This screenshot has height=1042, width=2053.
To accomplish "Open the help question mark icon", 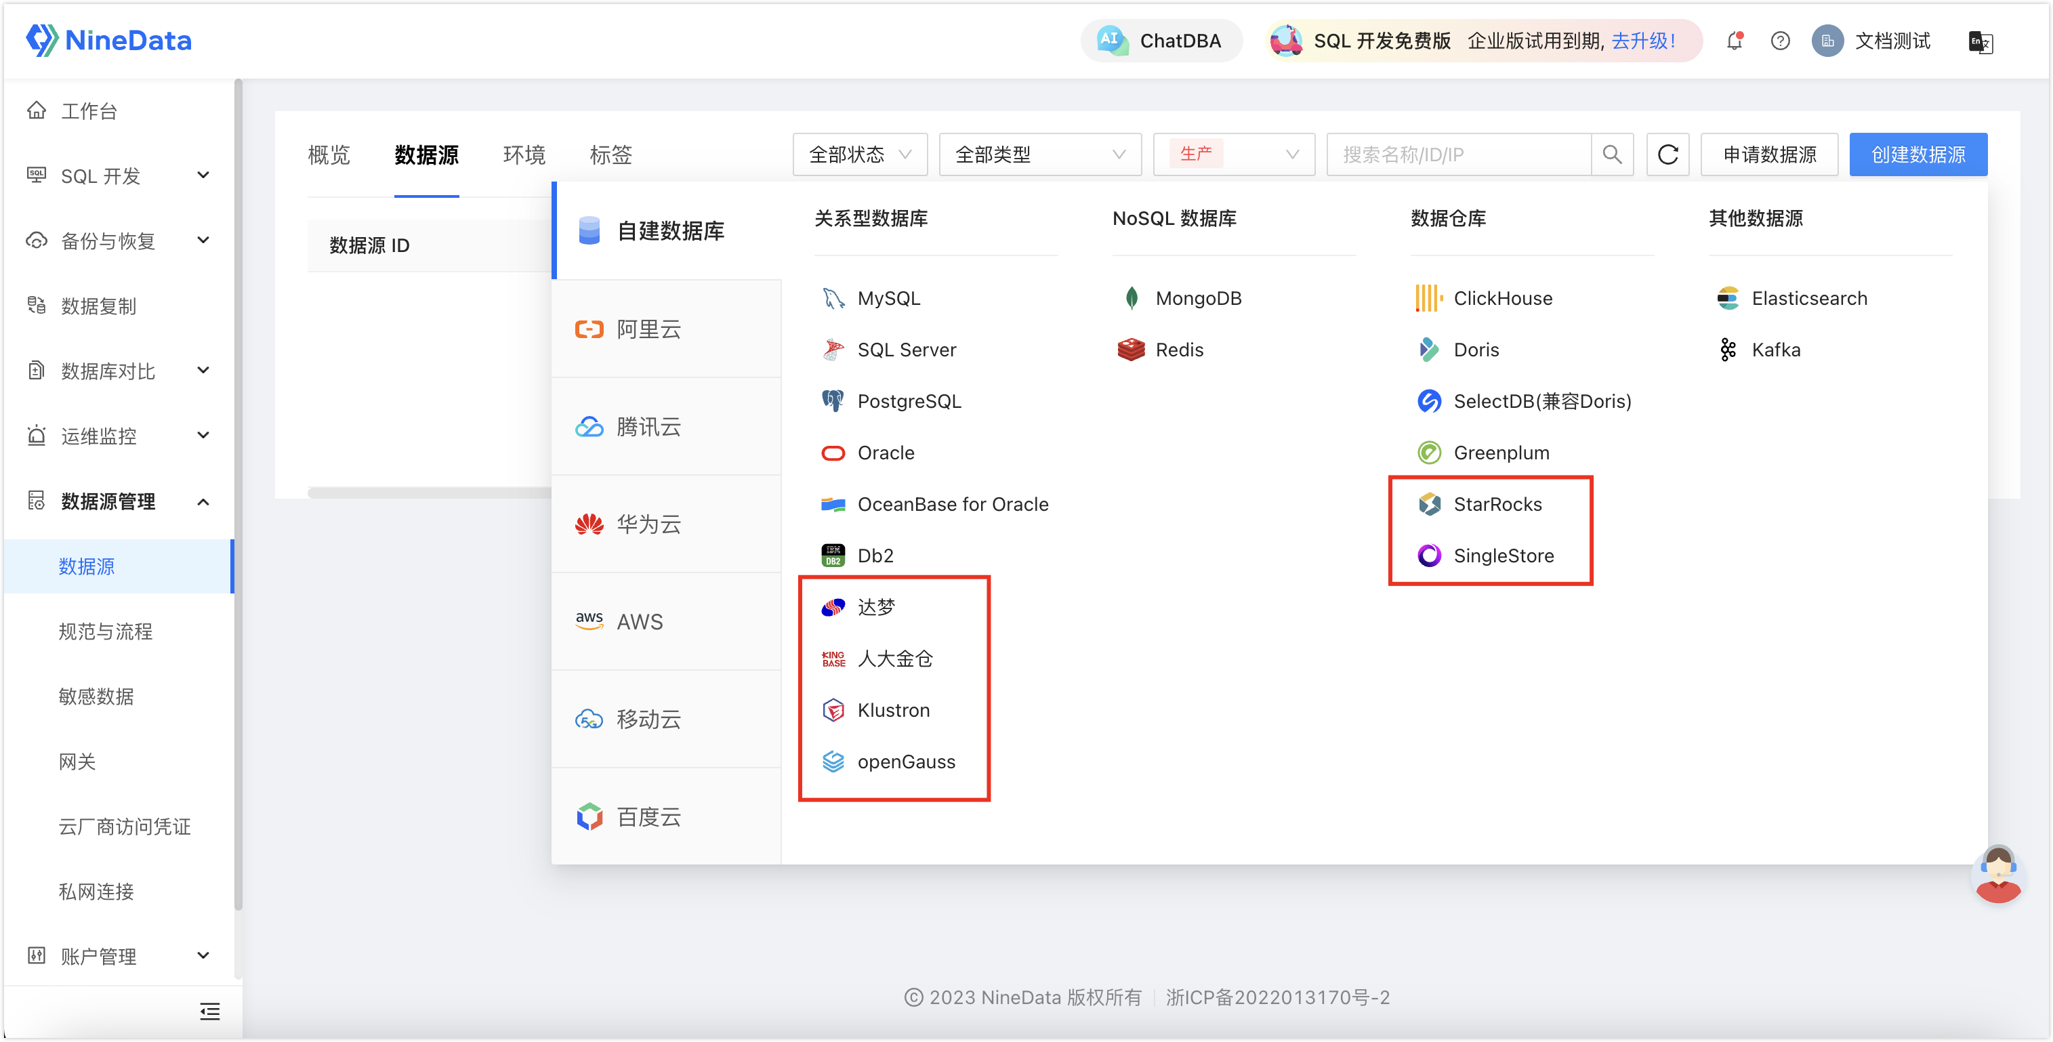I will tap(1780, 41).
